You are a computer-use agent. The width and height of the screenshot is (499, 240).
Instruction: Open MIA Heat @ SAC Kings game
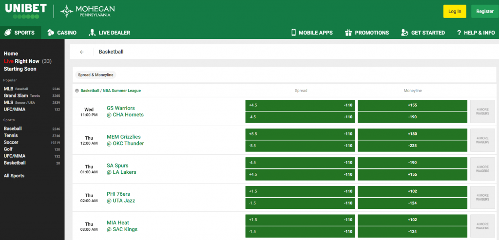click(x=122, y=226)
